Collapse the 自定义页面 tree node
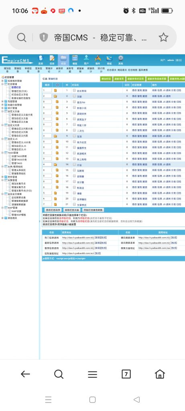 click(2, 112)
